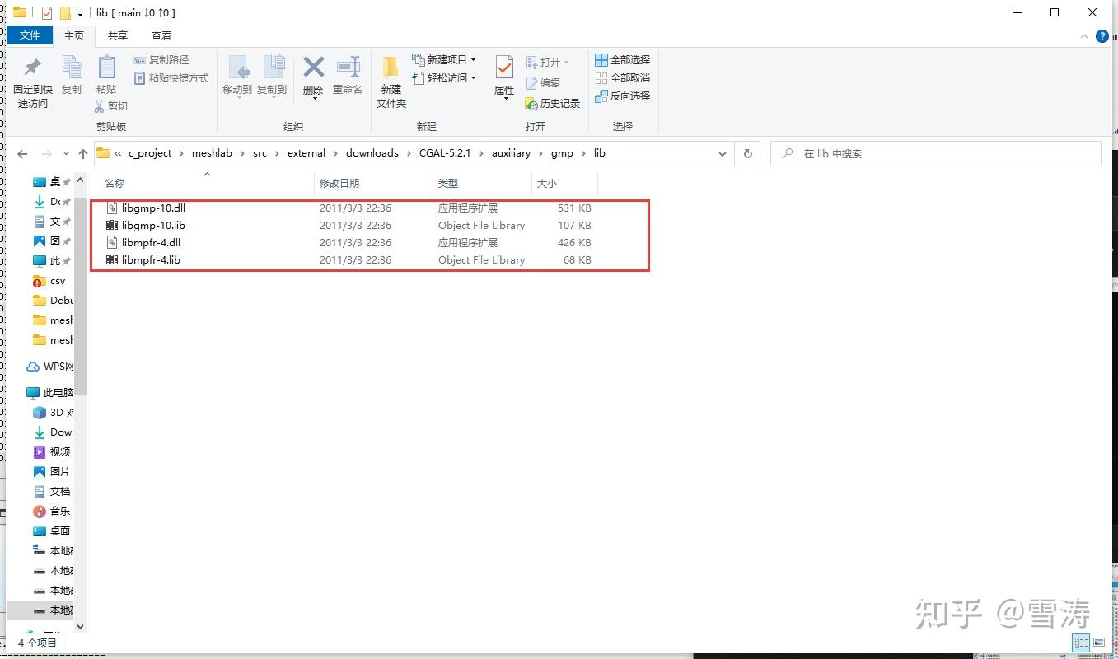Image resolution: width=1118 pixels, height=659 pixels.
Task: Click 'downloads' in address breadcrumb
Action: click(372, 153)
